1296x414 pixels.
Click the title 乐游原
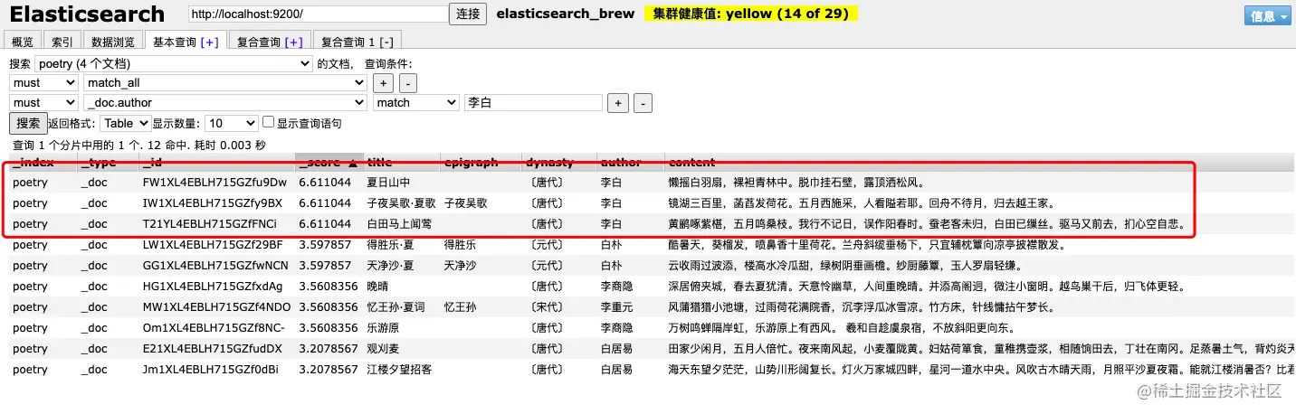tap(383, 328)
